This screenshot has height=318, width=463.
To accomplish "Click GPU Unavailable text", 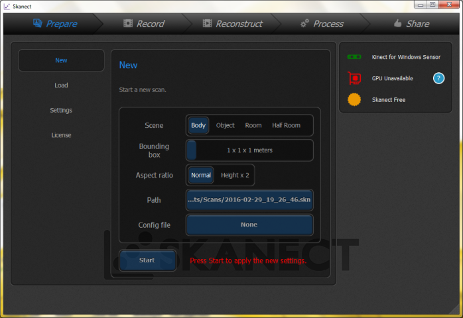I will [x=392, y=78].
